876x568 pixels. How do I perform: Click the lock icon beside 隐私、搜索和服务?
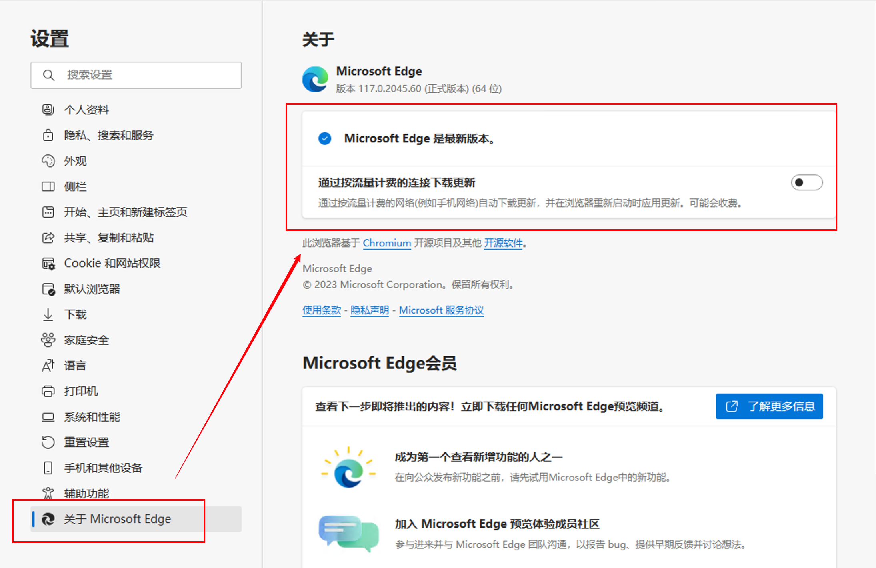click(48, 135)
